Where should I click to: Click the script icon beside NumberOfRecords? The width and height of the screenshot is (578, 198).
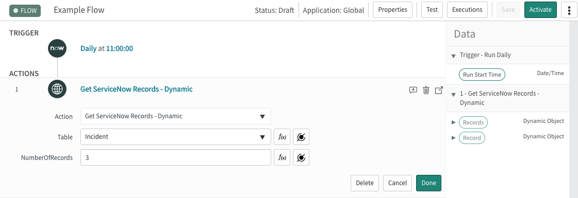(282, 157)
